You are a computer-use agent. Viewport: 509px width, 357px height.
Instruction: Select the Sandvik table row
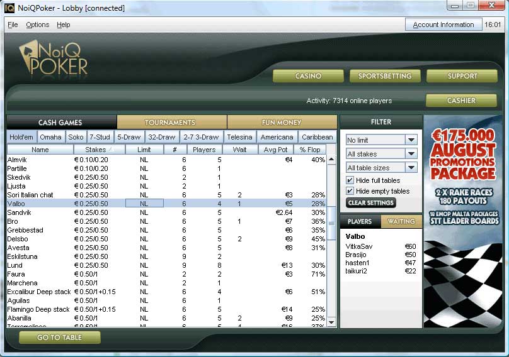tap(166, 212)
